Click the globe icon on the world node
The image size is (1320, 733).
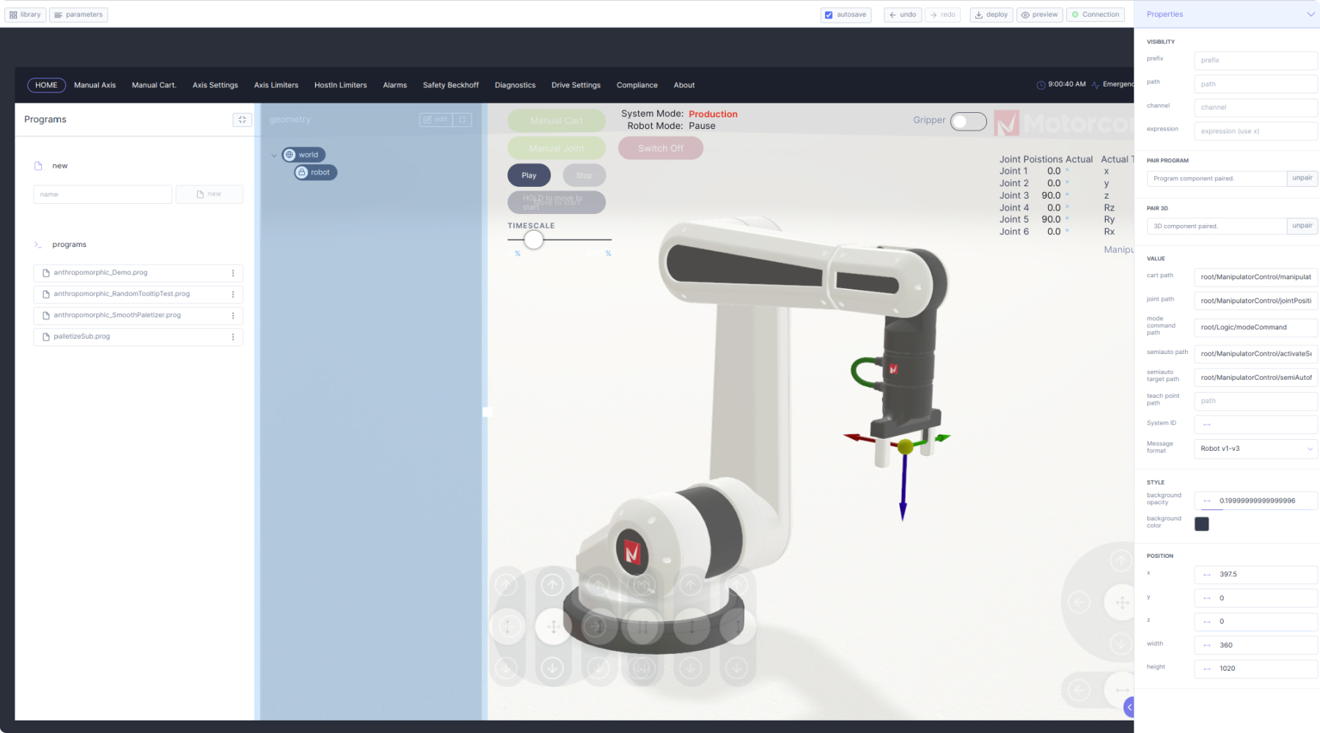point(290,155)
